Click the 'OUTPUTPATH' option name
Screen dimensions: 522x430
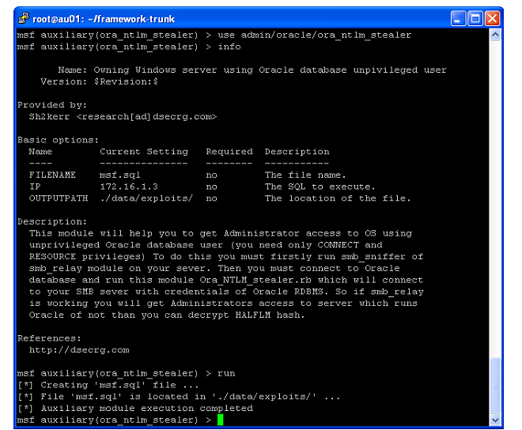tap(59, 198)
